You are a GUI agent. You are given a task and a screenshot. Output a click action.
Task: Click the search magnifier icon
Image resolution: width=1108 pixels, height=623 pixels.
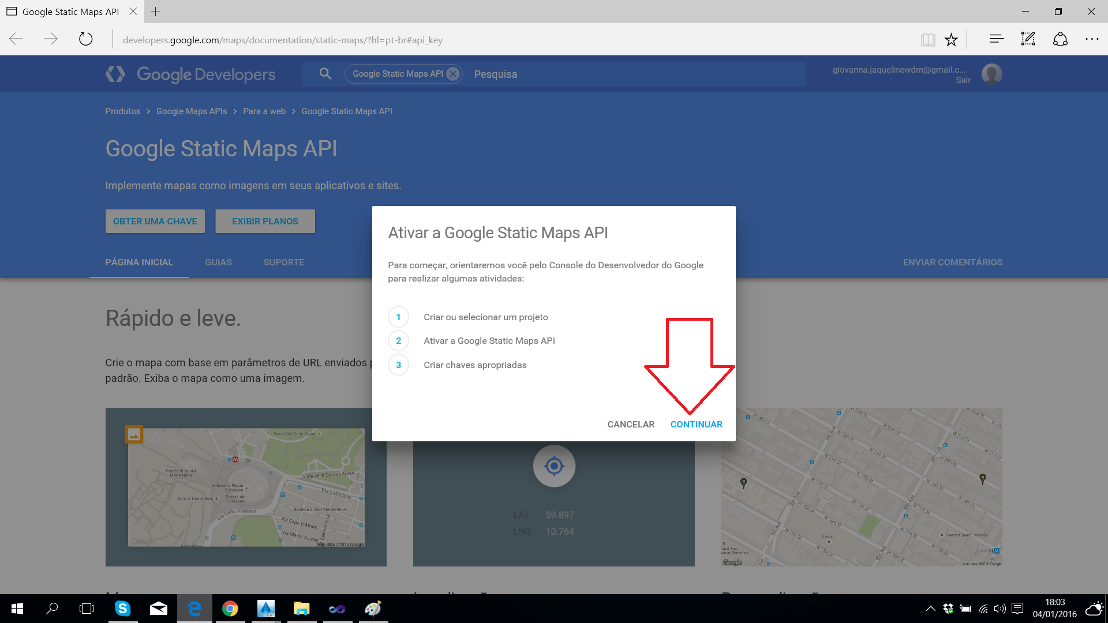coord(325,74)
